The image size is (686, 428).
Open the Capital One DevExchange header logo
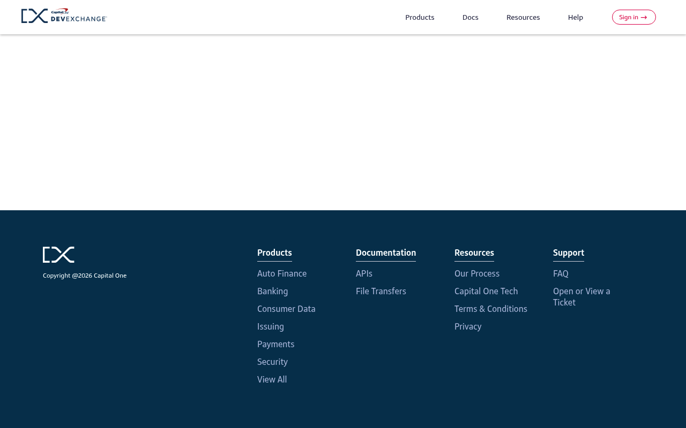coord(64,16)
